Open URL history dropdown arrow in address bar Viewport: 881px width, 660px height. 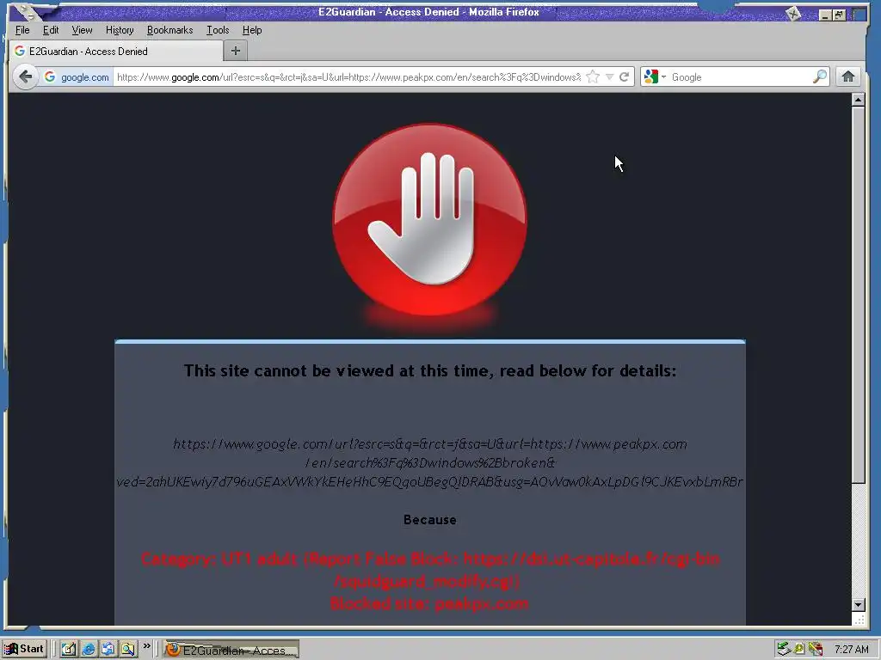[x=610, y=76]
